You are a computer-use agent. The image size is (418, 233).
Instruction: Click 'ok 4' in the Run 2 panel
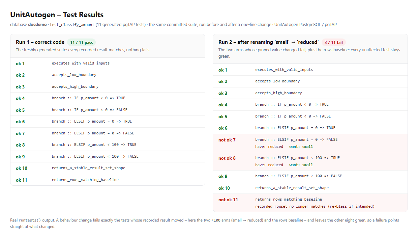[223, 105]
